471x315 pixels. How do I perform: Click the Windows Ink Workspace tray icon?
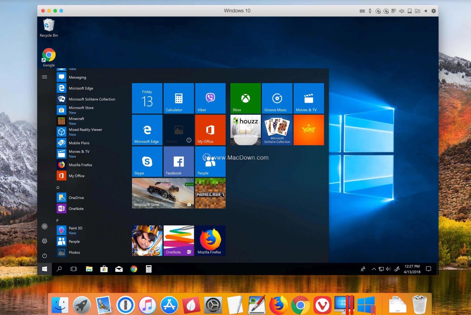pyautogui.click(x=397, y=269)
